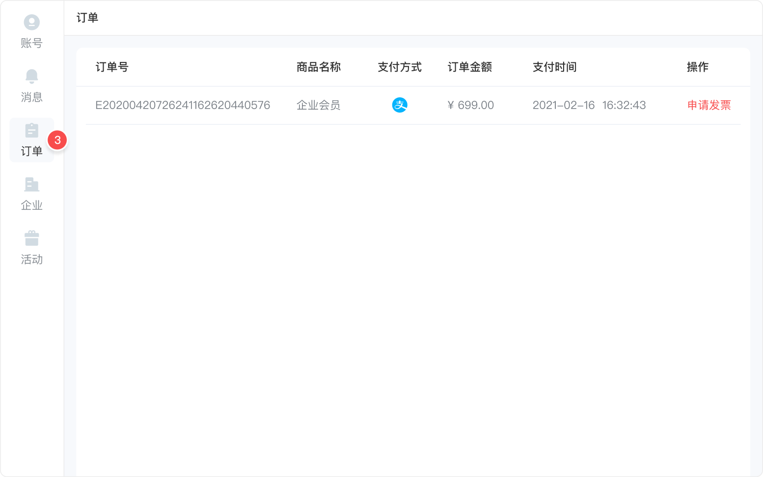The image size is (763, 477).
Task: Open the 企业 building icon
Action: 31,185
